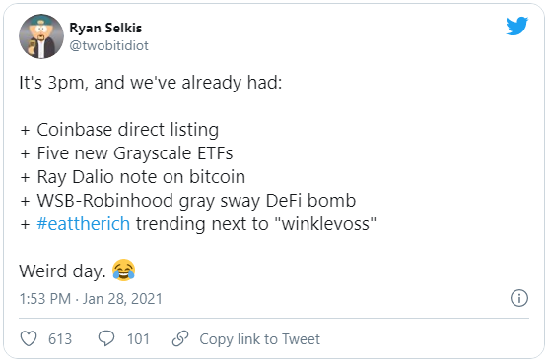Like the tweet with the heart icon
The image size is (548, 362).
(x=29, y=338)
